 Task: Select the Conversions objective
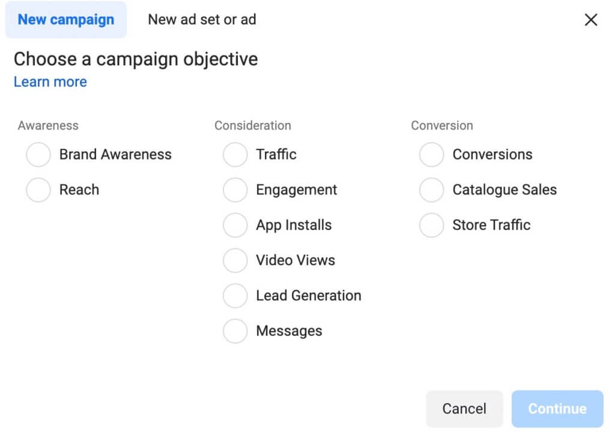tap(431, 154)
